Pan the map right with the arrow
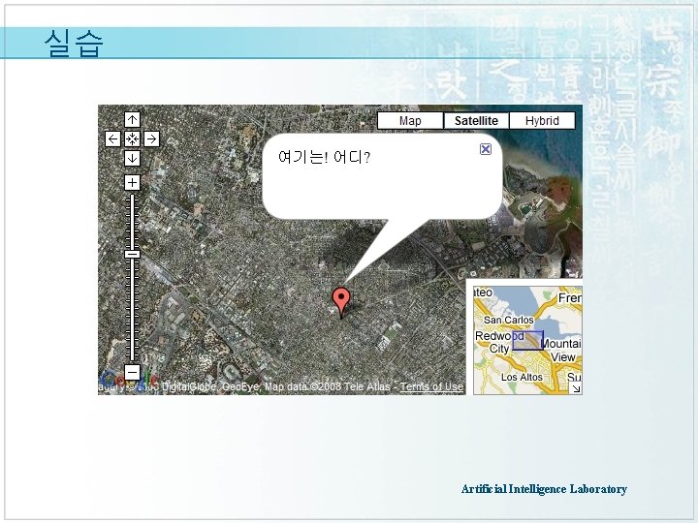Screen dimensions: 698x523 pos(152,138)
